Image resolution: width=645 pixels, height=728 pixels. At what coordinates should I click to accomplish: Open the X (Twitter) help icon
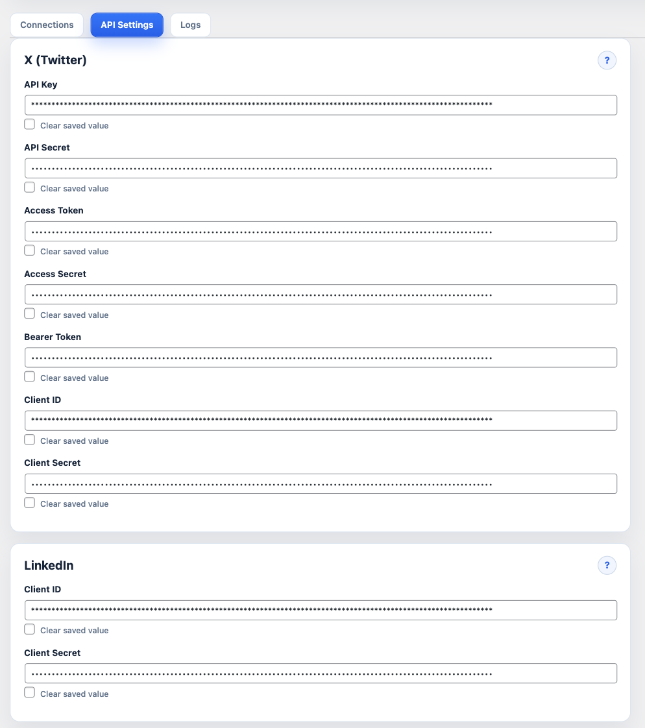pos(607,60)
